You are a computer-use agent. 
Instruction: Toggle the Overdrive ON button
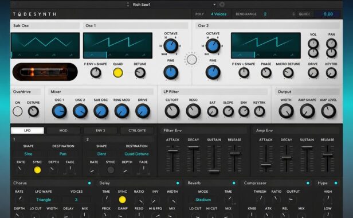pos(18,111)
